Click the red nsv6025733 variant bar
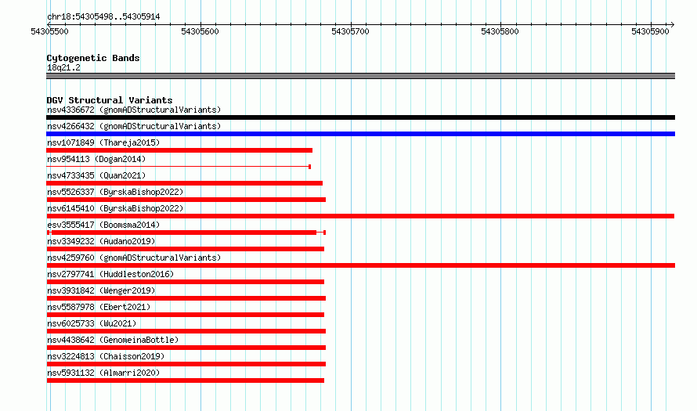The width and height of the screenshot is (697, 411). (x=186, y=331)
